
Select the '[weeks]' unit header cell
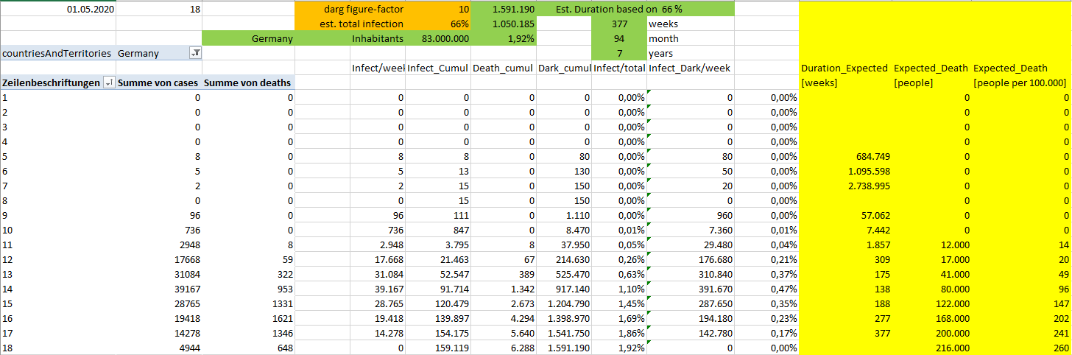click(x=844, y=82)
